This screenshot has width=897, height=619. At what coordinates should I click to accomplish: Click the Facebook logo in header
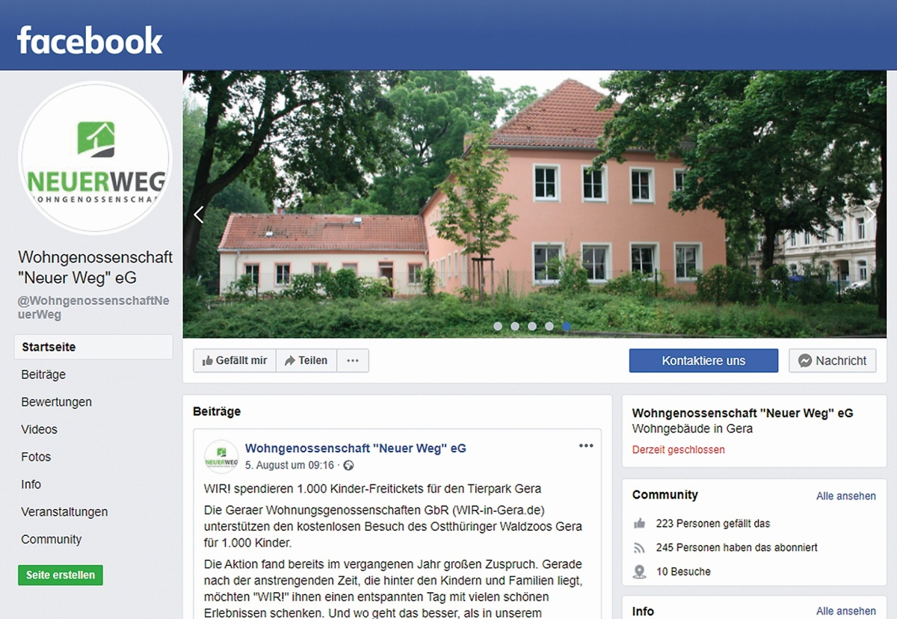tap(90, 40)
